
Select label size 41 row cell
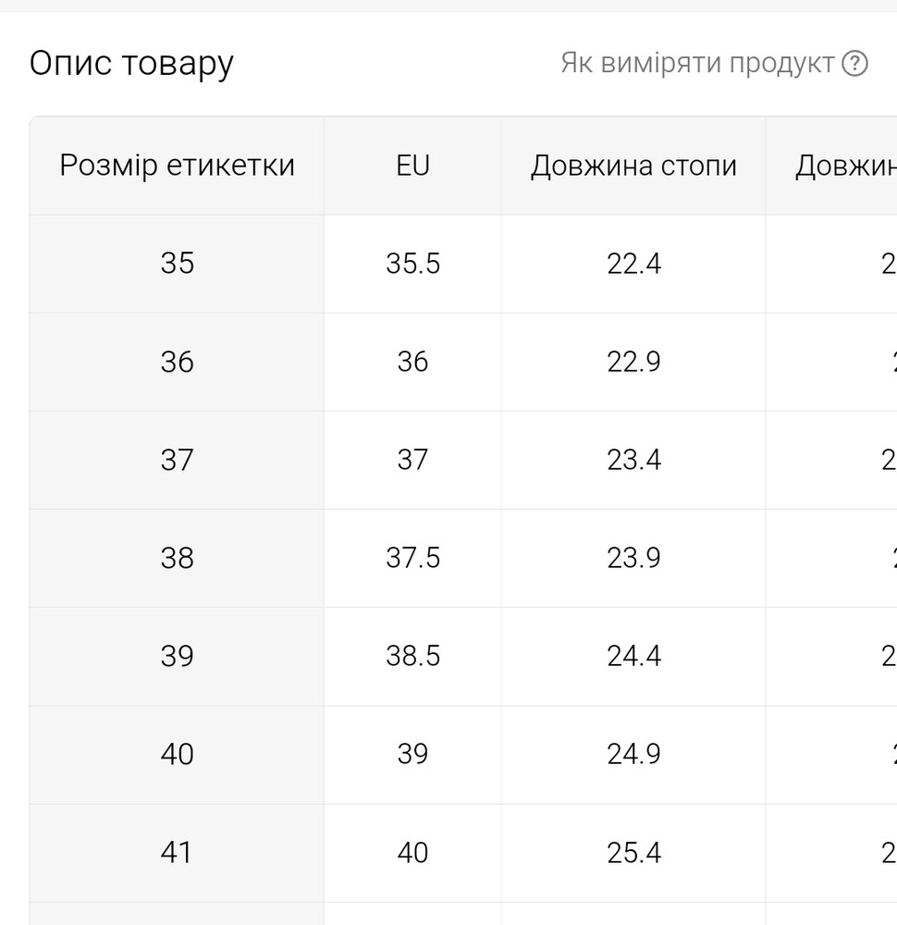tap(177, 853)
